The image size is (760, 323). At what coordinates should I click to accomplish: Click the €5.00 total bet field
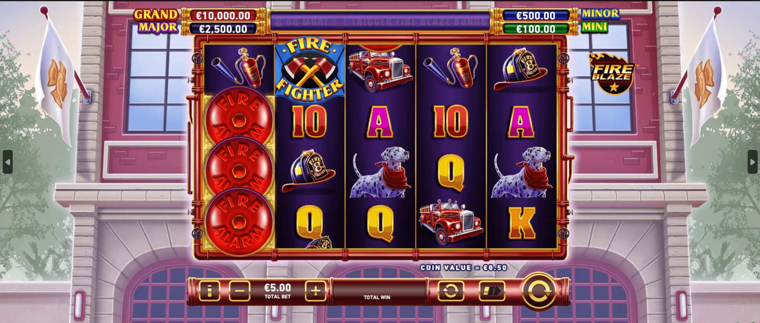pyautogui.click(x=278, y=291)
